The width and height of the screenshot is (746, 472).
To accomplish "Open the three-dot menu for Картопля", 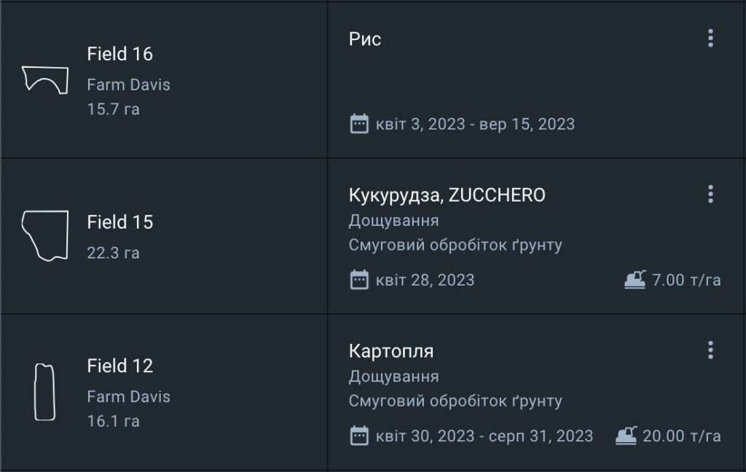I will pyautogui.click(x=710, y=351).
